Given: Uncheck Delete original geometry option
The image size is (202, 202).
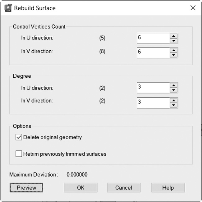Looking at the screenshot, I should pyautogui.click(x=19, y=137).
